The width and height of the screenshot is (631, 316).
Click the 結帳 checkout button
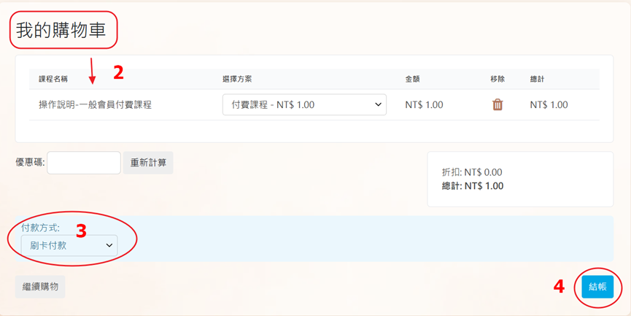tap(597, 287)
